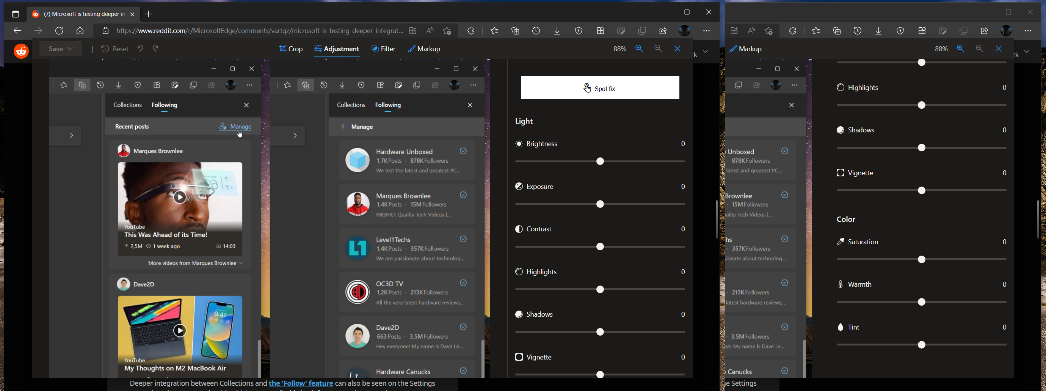Viewport: 1046px width, 391px height.
Task: Click the Undo arrow in editor
Action: (x=141, y=49)
